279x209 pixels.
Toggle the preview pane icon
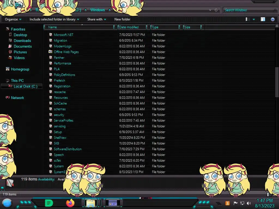pyautogui.click(x=263, y=19)
